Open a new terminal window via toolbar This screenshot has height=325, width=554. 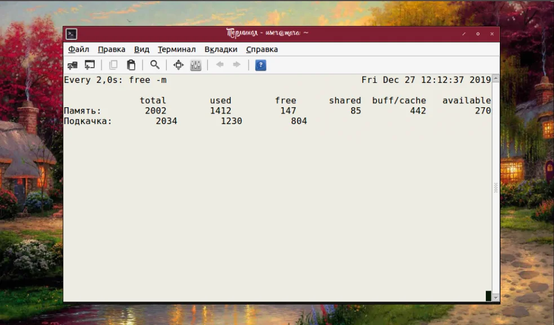(90, 65)
